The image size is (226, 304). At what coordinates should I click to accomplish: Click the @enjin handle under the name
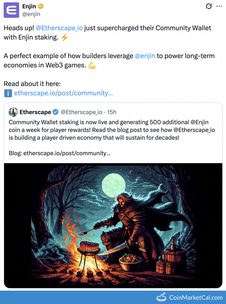click(31, 14)
